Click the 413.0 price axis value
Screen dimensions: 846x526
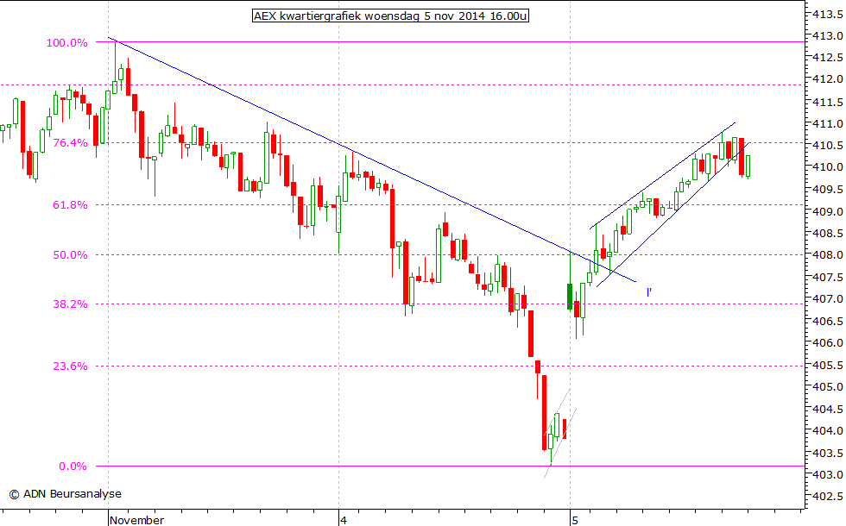828,36
